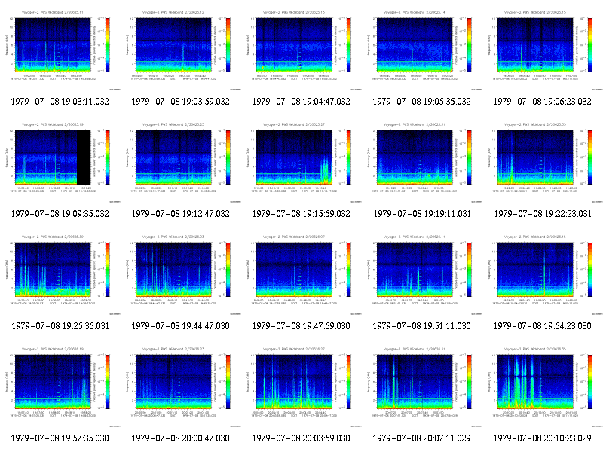Open the 19:09:35.032 thumbnail with black gap

60,161
